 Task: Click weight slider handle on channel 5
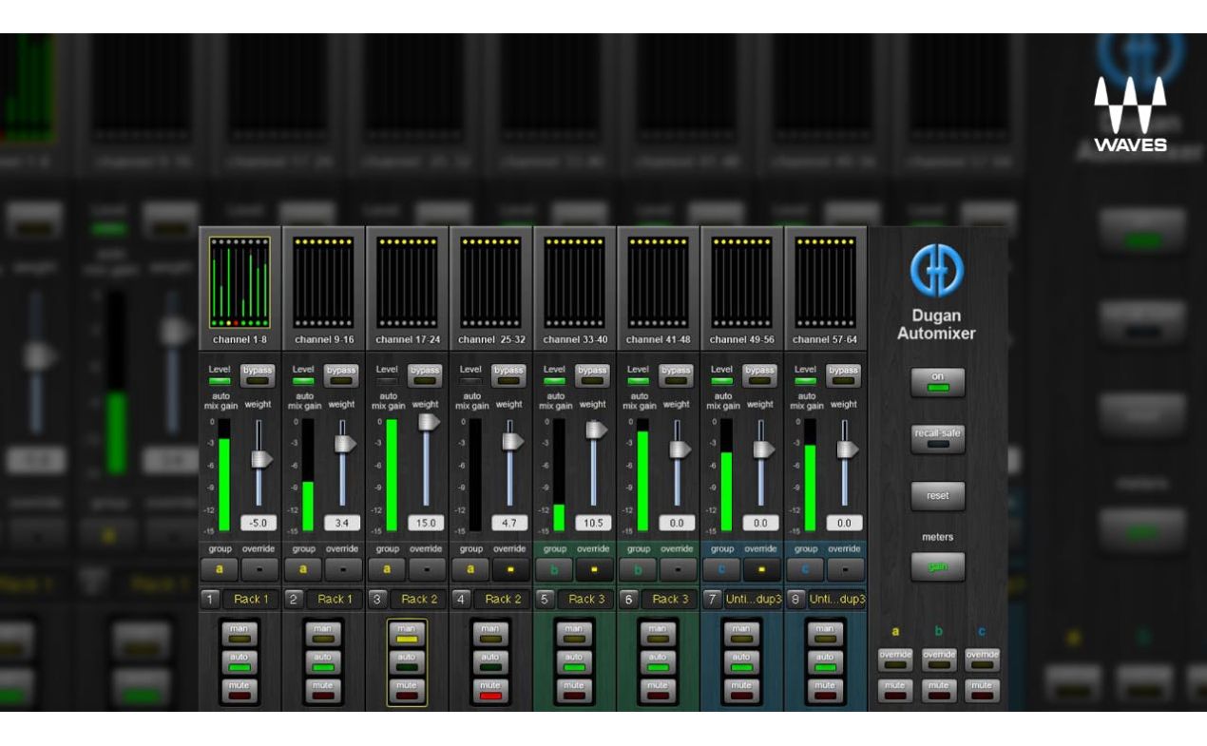[596, 430]
